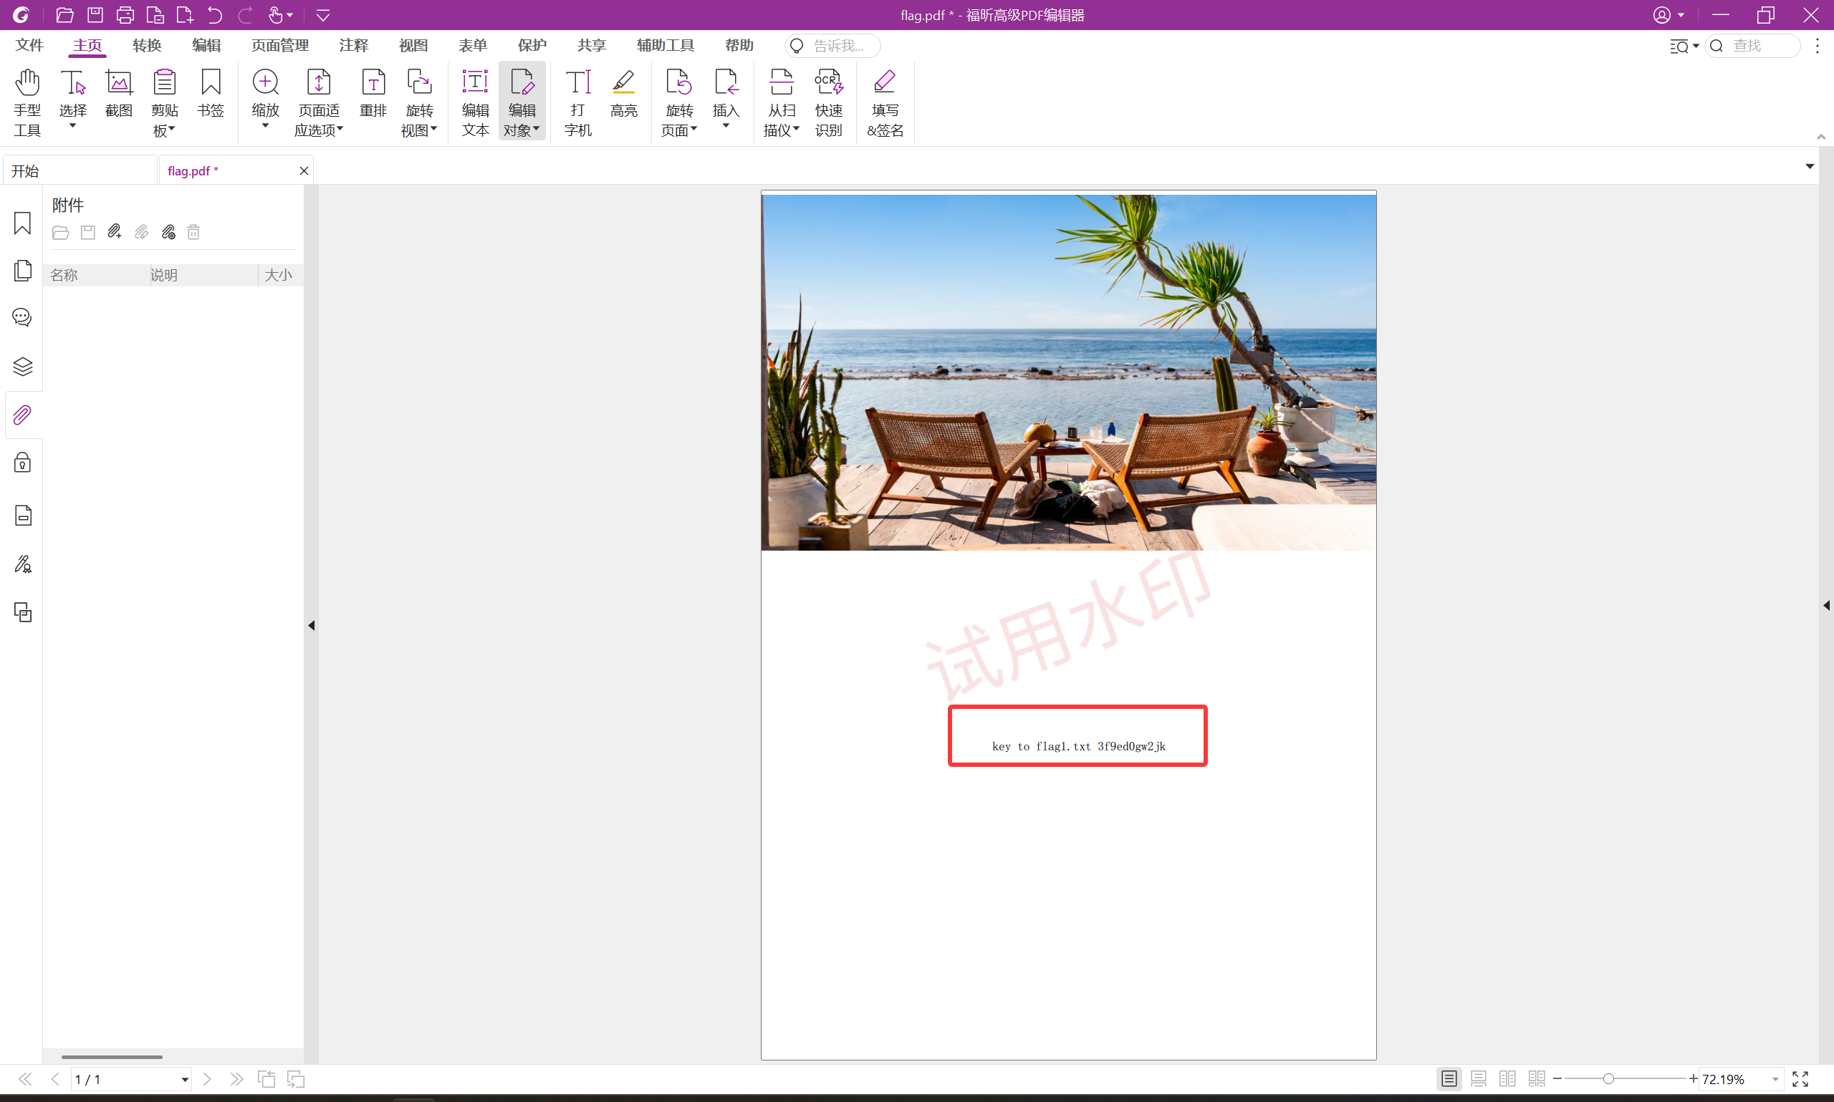
Task: Open the page number 1 / 1 dropdown
Action: click(x=184, y=1079)
